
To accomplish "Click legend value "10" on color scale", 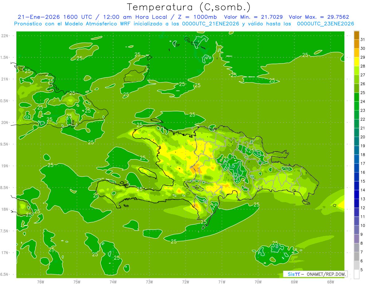I will point(363,226).
